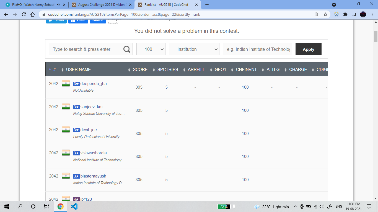The image size is (378, 212).
Task: Sort ranklist by SPCTRIPS column
Action: [168, 70]
